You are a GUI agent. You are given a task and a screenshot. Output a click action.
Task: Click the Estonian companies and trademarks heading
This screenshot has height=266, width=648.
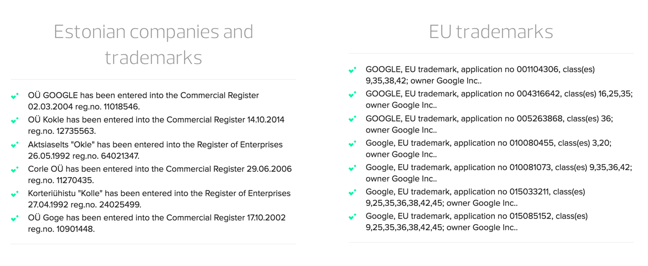click(x=154, y=45)
